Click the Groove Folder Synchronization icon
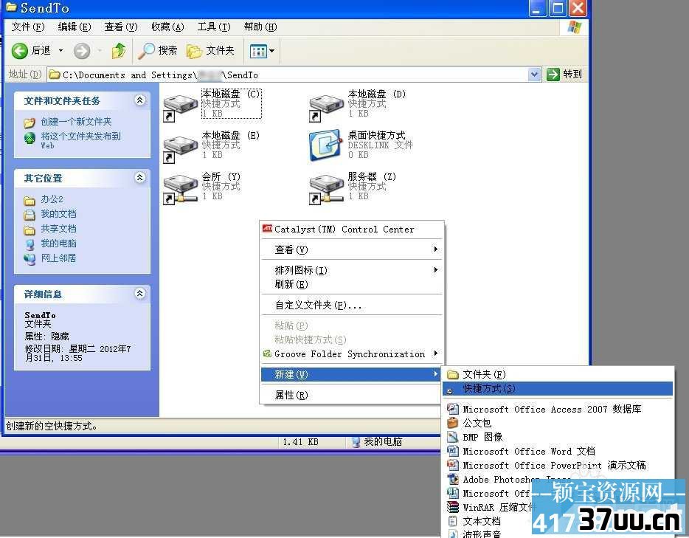Viewport: 689px width, 538px height. (x=267, y=353)
